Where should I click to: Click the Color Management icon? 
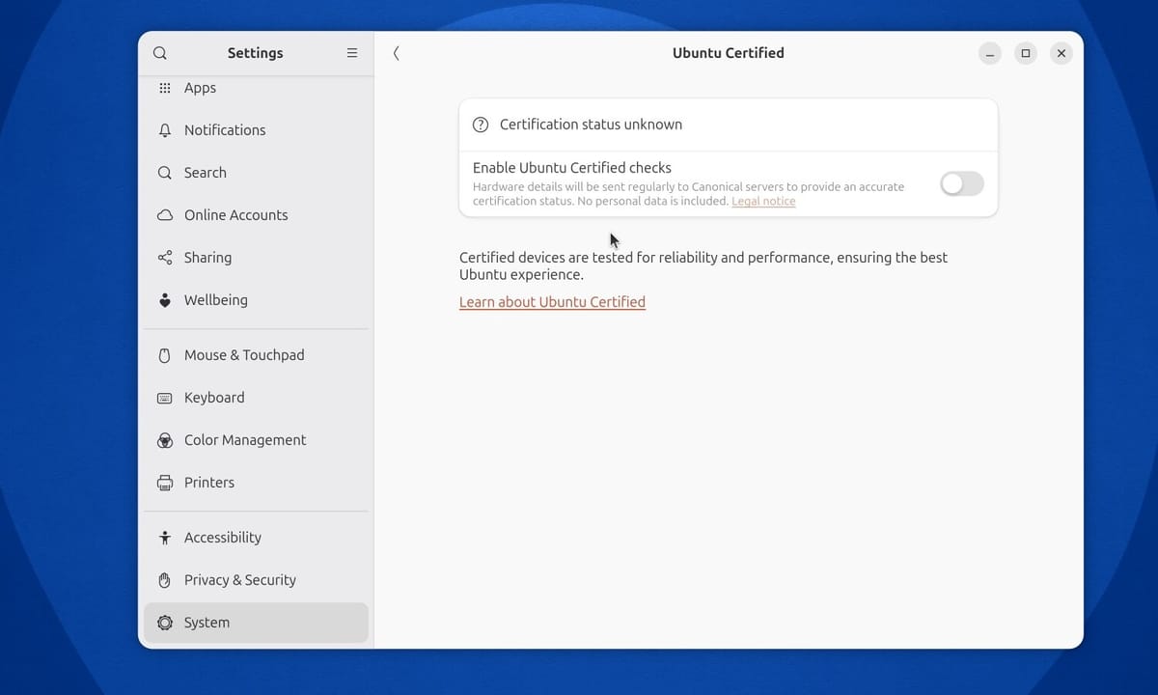(165, 440)
